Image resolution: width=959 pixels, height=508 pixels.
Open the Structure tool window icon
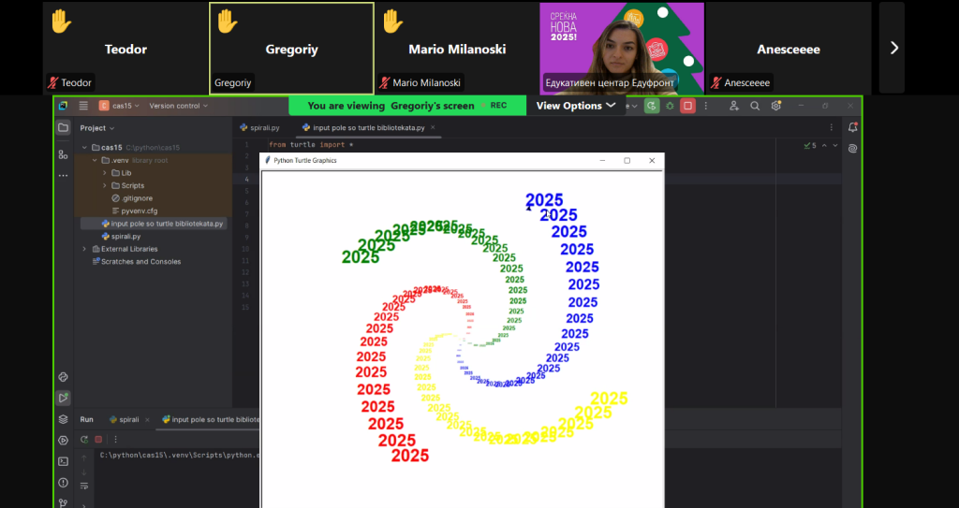63,154
